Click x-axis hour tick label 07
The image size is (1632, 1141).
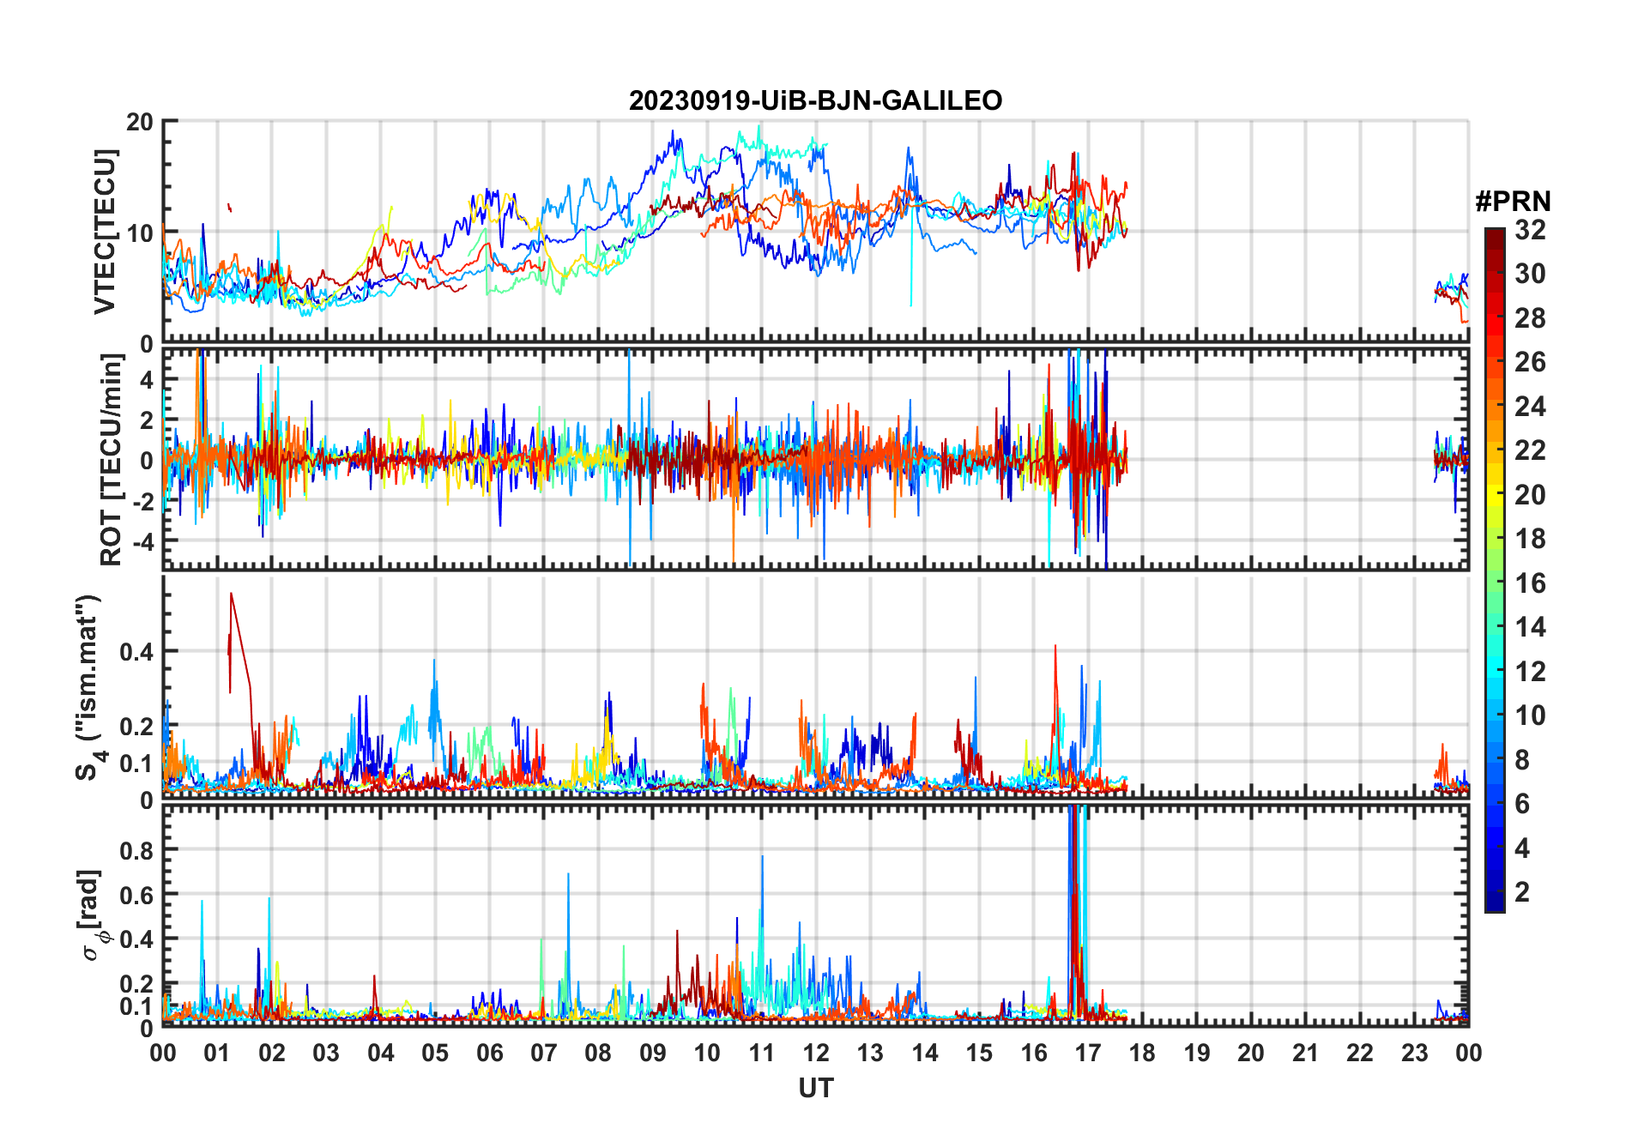(x=544, y=1053)
